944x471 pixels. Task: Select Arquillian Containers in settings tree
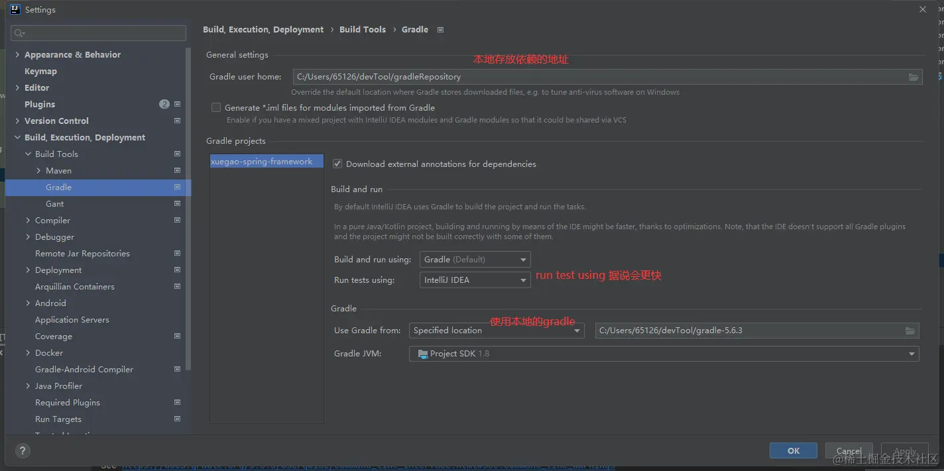click(x=75, y=286)
